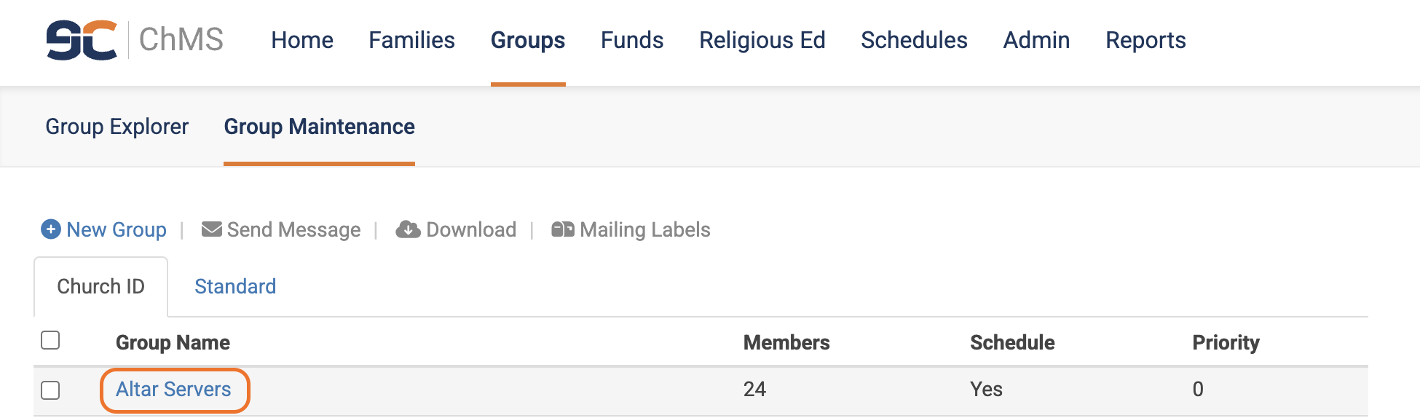The image size is (1420, 418).
Task: Open the Funds menu
Action: [632, 40]
